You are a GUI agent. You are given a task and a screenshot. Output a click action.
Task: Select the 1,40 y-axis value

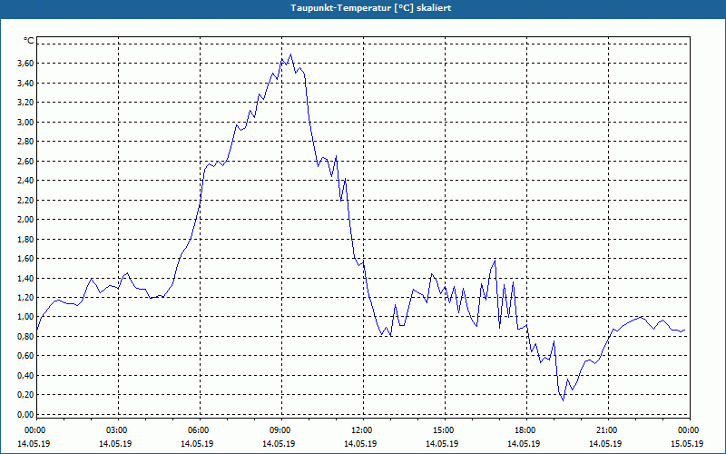coord(26,279)
